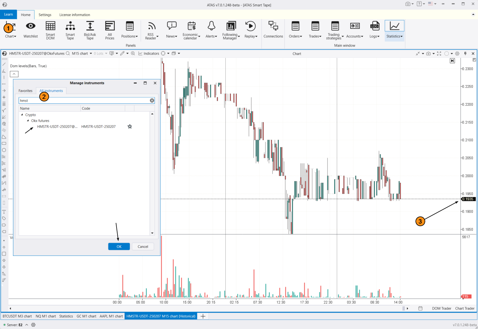Screen dimensions: 478x329
Task: Collapse the Crypto tree node
Action: (22, 115)
